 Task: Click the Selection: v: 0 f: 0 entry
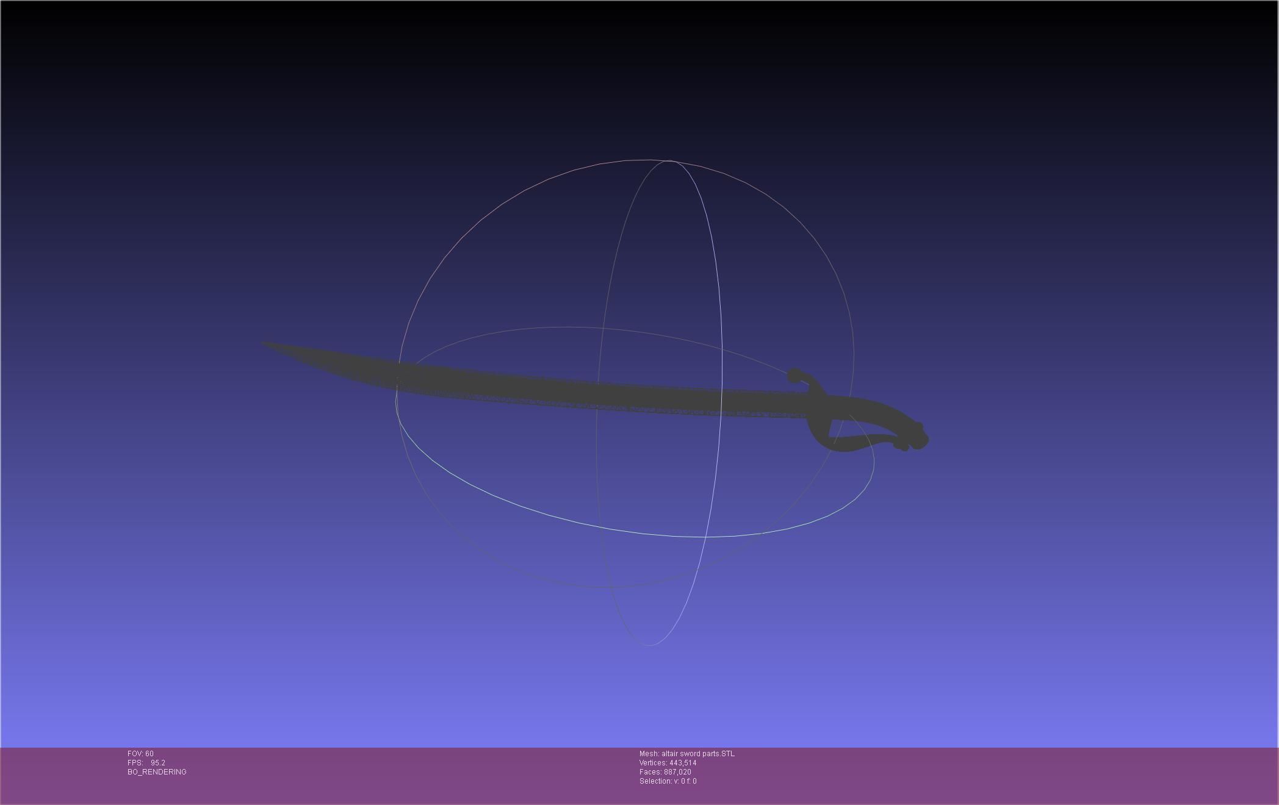click(668, 781)
